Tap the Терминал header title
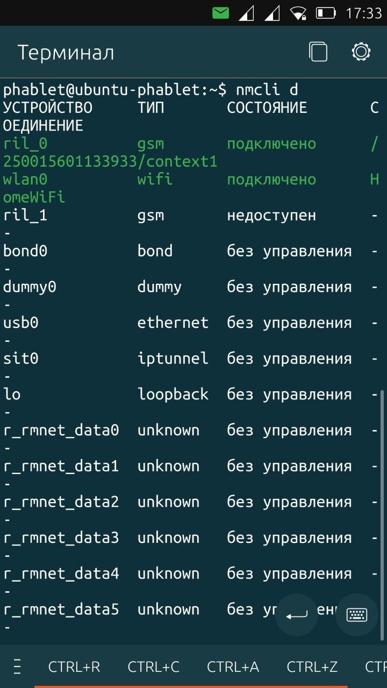 coord(66,53)
